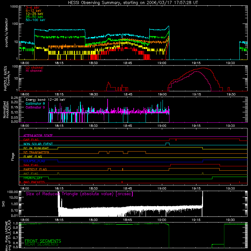
Task: Click the peak of the magenta HI channel curve
Action: tap(197, 72)
